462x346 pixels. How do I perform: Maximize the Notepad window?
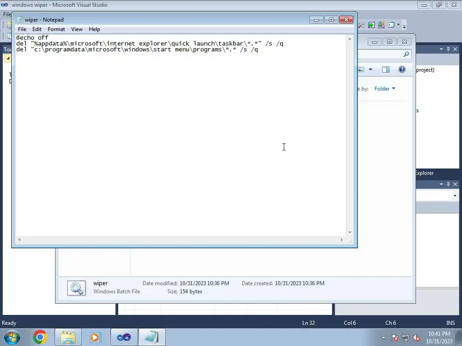coord(331,20)
